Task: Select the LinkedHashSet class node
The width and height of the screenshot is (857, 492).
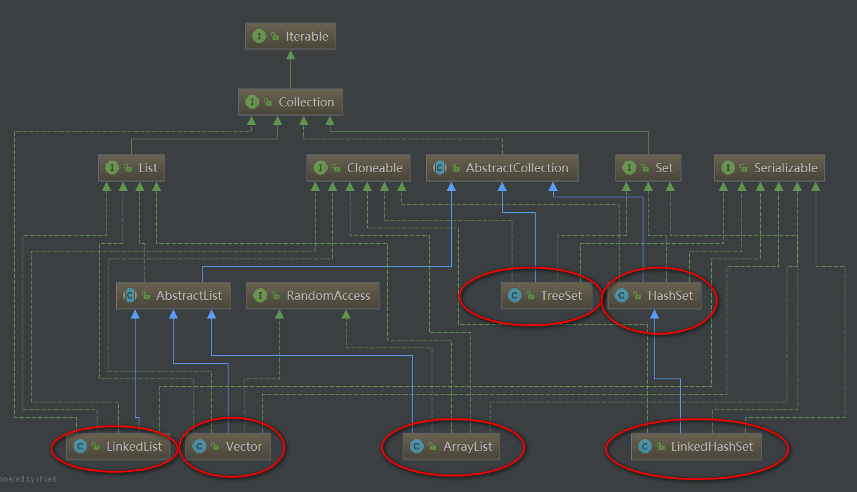Action: (x=696, y=446)
